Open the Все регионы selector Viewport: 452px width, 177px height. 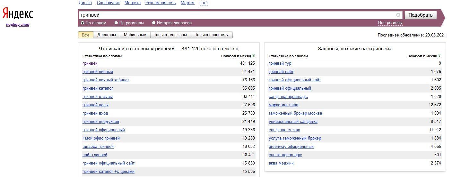[390, 23]
